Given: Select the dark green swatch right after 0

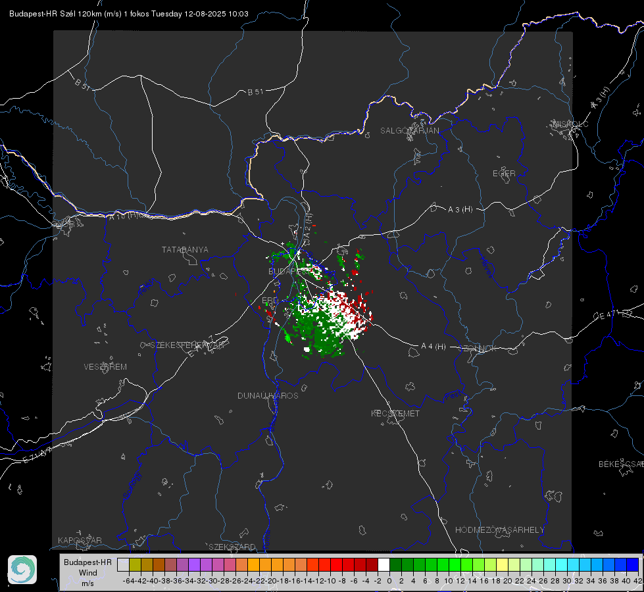Looking at the screenshot, I should coord(395,564).
